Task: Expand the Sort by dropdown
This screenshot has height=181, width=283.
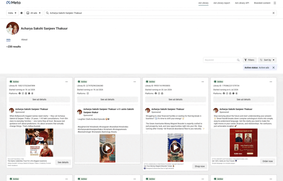Action: click(x=267, y=60)
